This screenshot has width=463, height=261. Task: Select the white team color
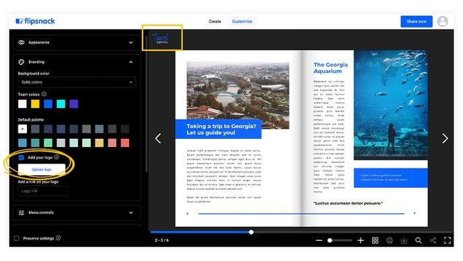click(x=22, y=104)
